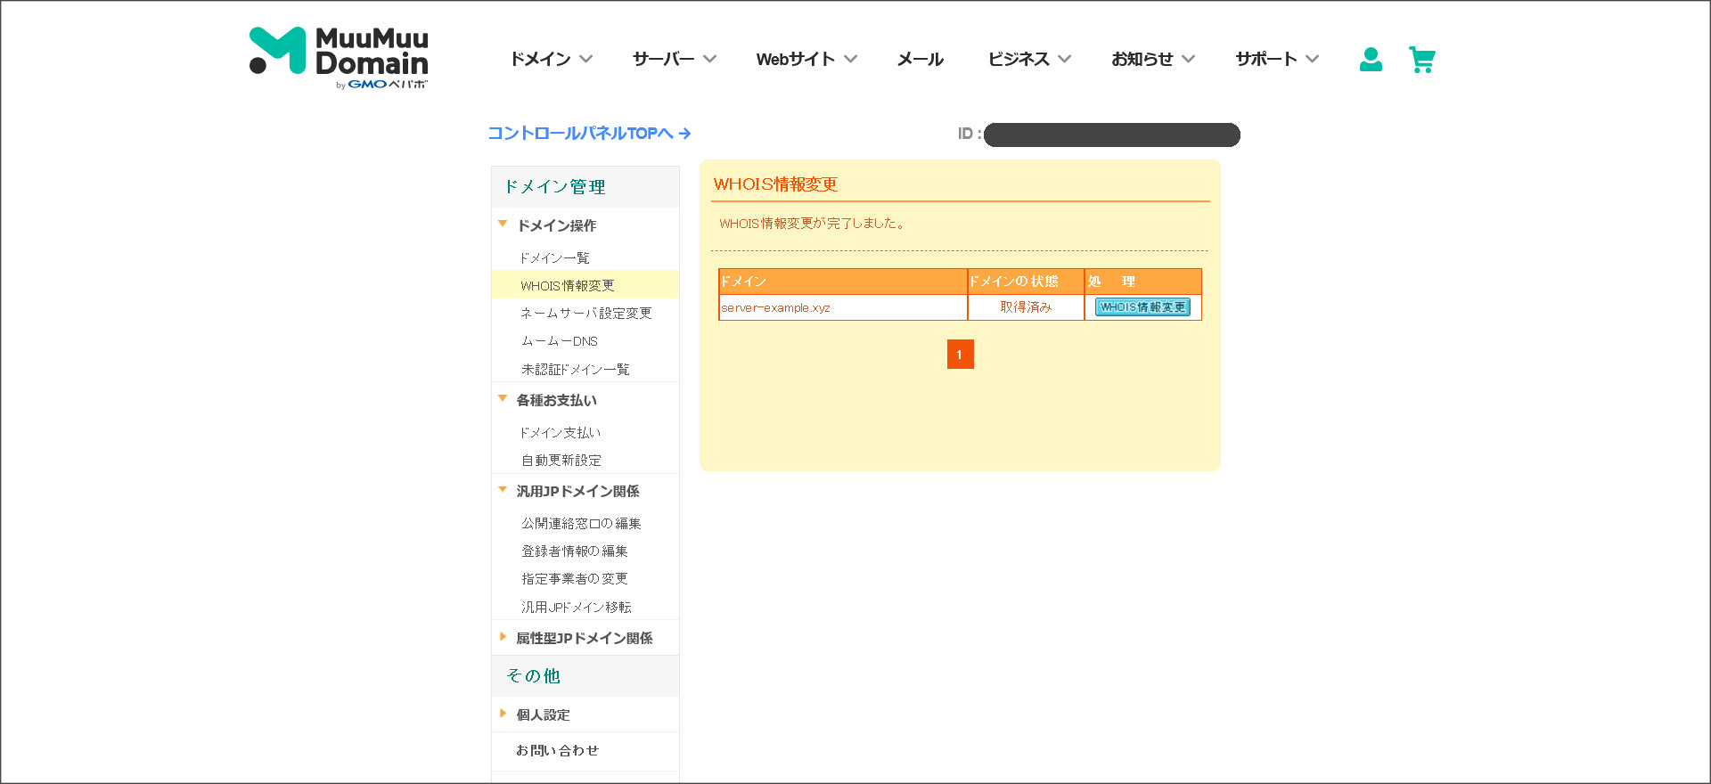Expand the ドメイン navigation menu
The image size is (1711, 784).
point(551,59)
